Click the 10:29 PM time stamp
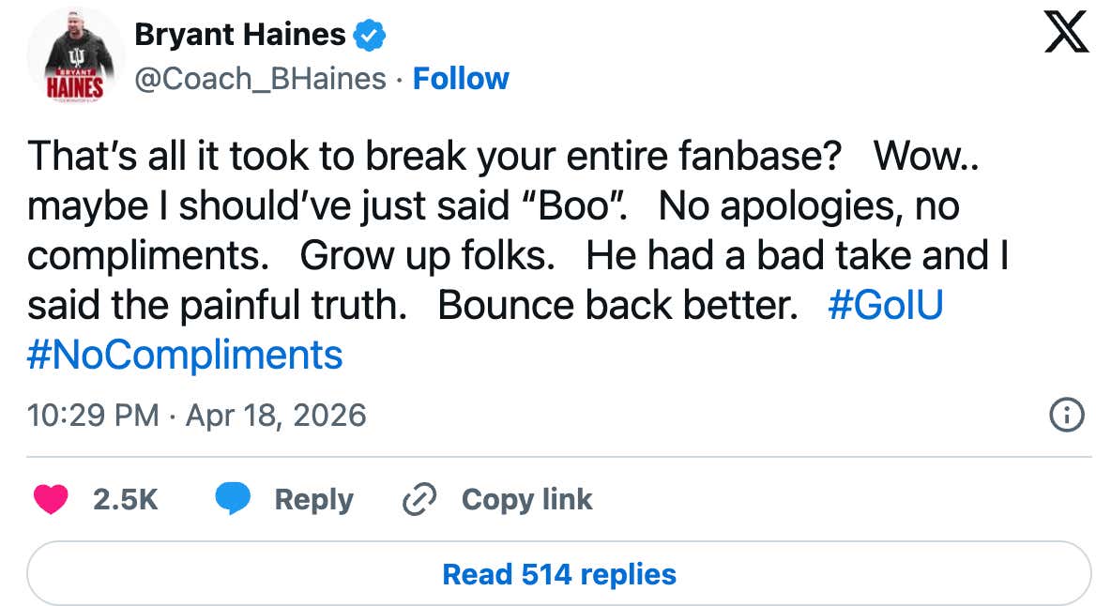 click(91, 415)
